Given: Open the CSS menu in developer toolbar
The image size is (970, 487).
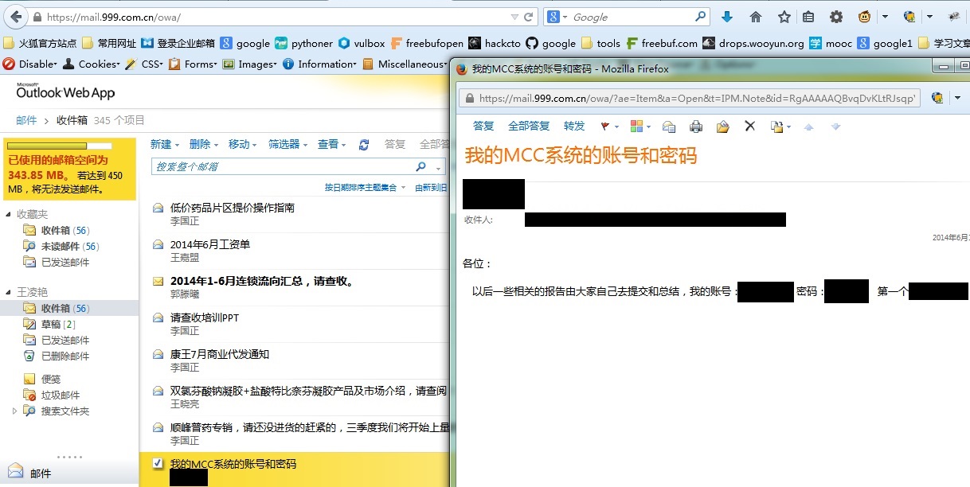Looking at the screenshot, I should click(143, 64).
